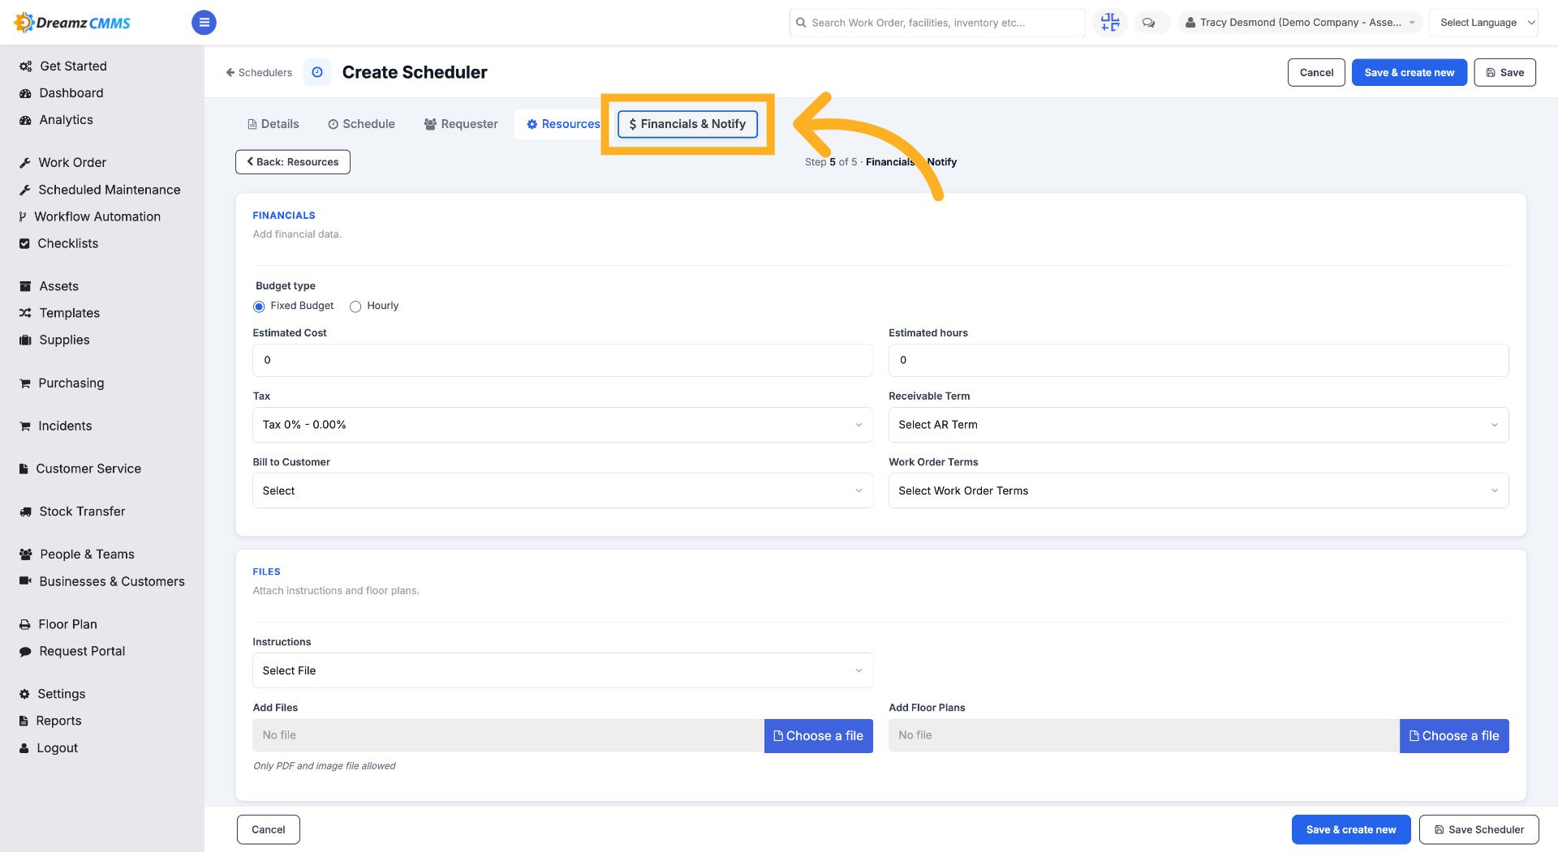1558x852 pixels.
Task: Choose a file under Add Files
Action: coord(819,736)
